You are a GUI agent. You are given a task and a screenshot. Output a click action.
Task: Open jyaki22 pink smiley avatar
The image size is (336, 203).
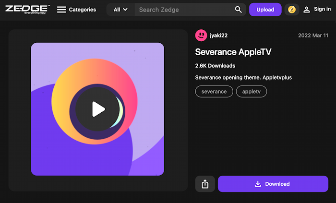tap(201, 36)
